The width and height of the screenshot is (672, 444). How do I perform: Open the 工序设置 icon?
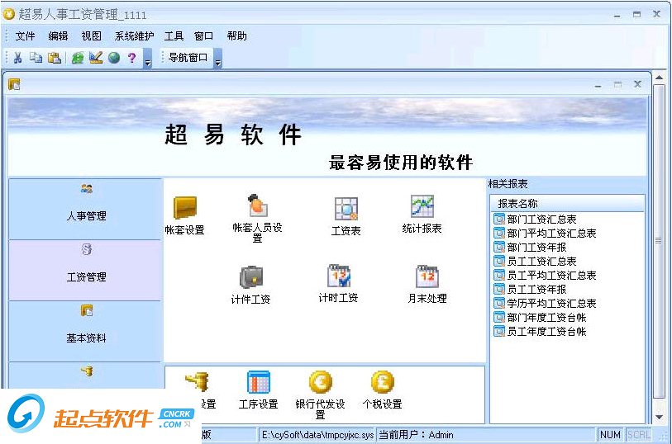pos(259,382)
